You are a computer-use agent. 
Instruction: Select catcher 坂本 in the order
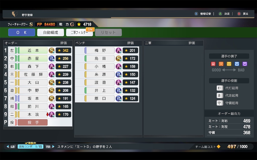(33, 98)
